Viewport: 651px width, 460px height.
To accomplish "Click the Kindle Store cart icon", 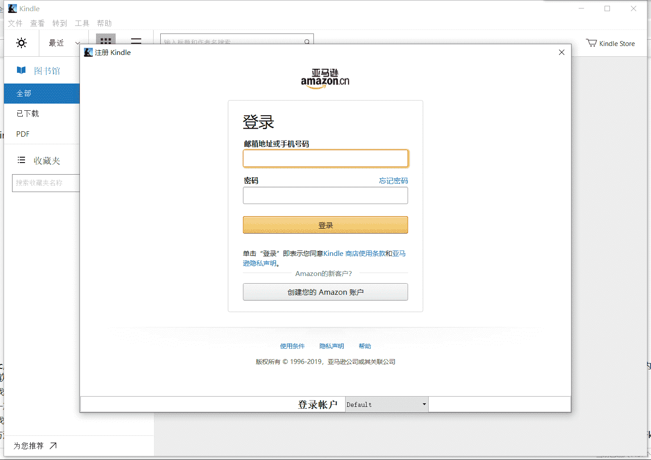I will [x=591, y=43].
